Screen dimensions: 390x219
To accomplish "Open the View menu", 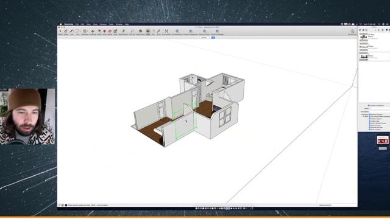I will [88, 24].
